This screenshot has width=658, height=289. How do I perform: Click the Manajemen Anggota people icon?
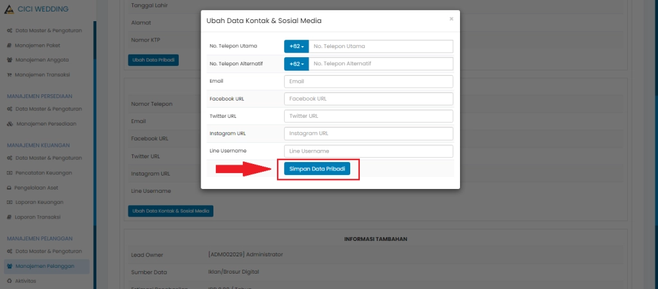[x=9, y=60]
